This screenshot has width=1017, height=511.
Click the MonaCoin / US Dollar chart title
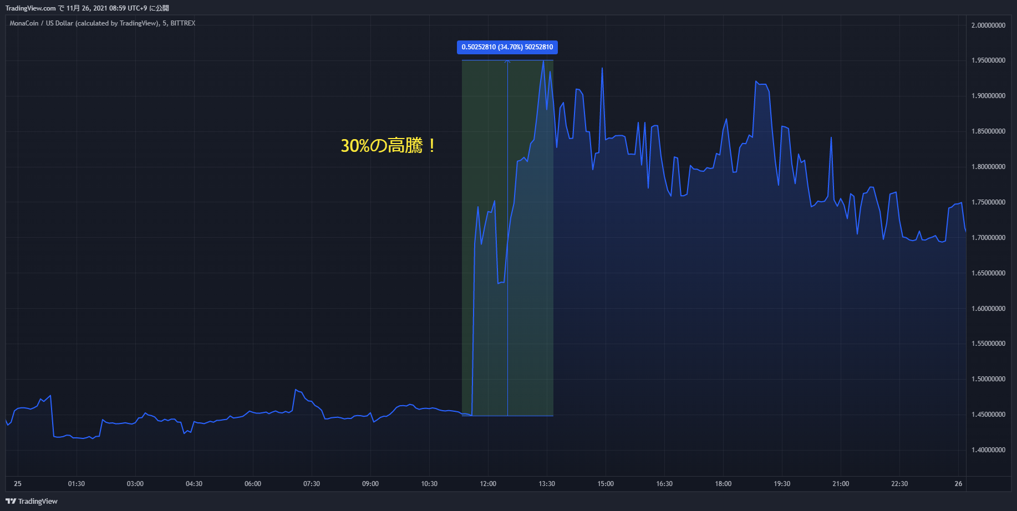coord(103,23)
